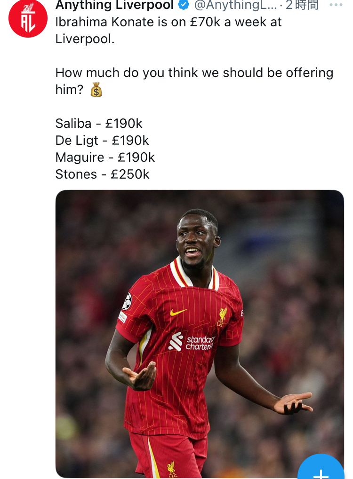The width and height of the screenshot is (353, 479).
Task: Click the money bag emoji
Action: (x=96, y=90)
